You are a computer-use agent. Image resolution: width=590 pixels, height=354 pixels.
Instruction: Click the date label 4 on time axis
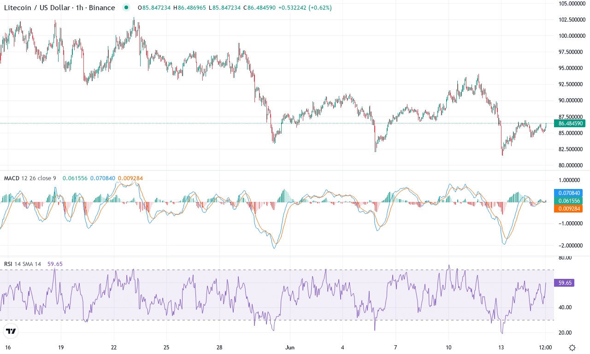tap(342, 347)
